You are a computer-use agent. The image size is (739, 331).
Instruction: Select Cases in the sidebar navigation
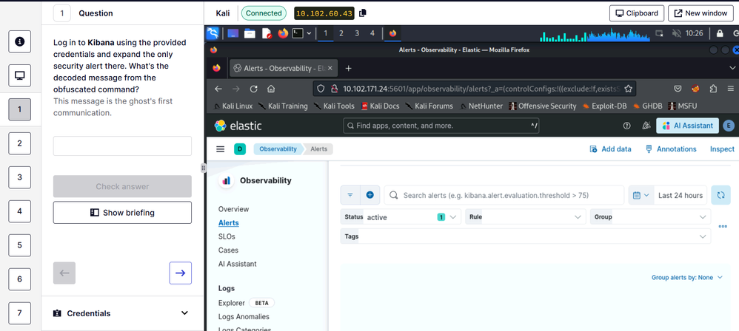coord(229,250)
